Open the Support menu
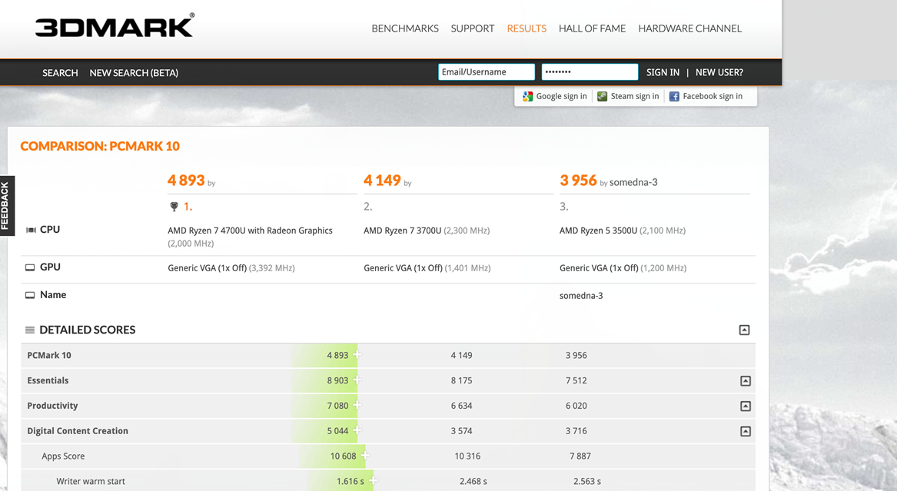The width and height of the screenshot is (897, 491). (x=473, y=28)
